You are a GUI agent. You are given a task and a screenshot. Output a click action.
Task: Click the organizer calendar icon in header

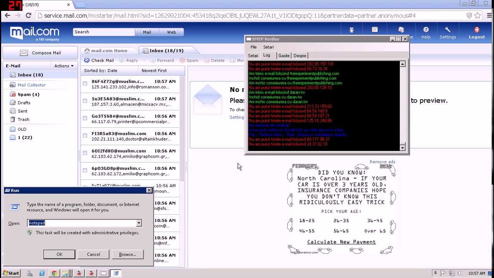coord(375,30)
